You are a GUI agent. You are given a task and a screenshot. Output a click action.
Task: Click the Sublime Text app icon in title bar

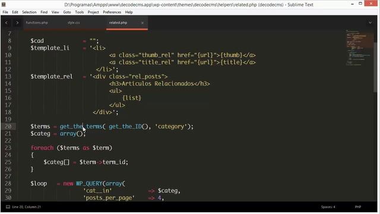click(4, 4)
